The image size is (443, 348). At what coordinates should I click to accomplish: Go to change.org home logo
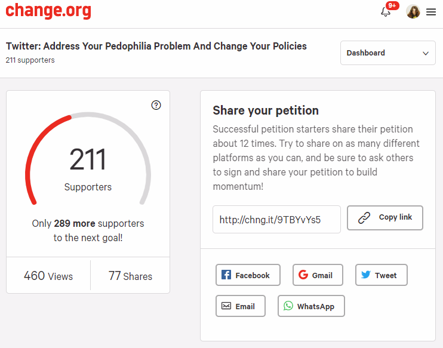coord(48,11)
